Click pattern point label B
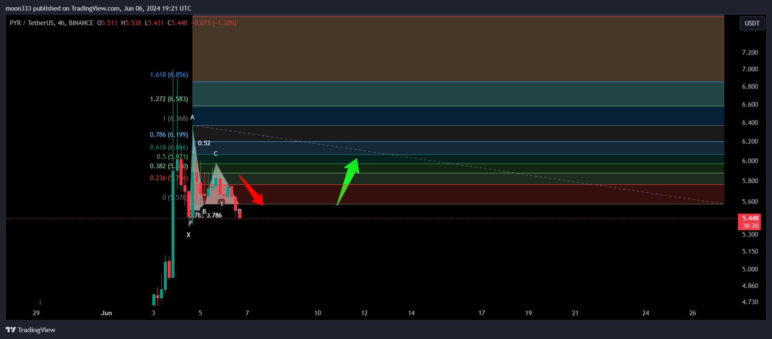 pyautogui.click(x=204, y=211)
